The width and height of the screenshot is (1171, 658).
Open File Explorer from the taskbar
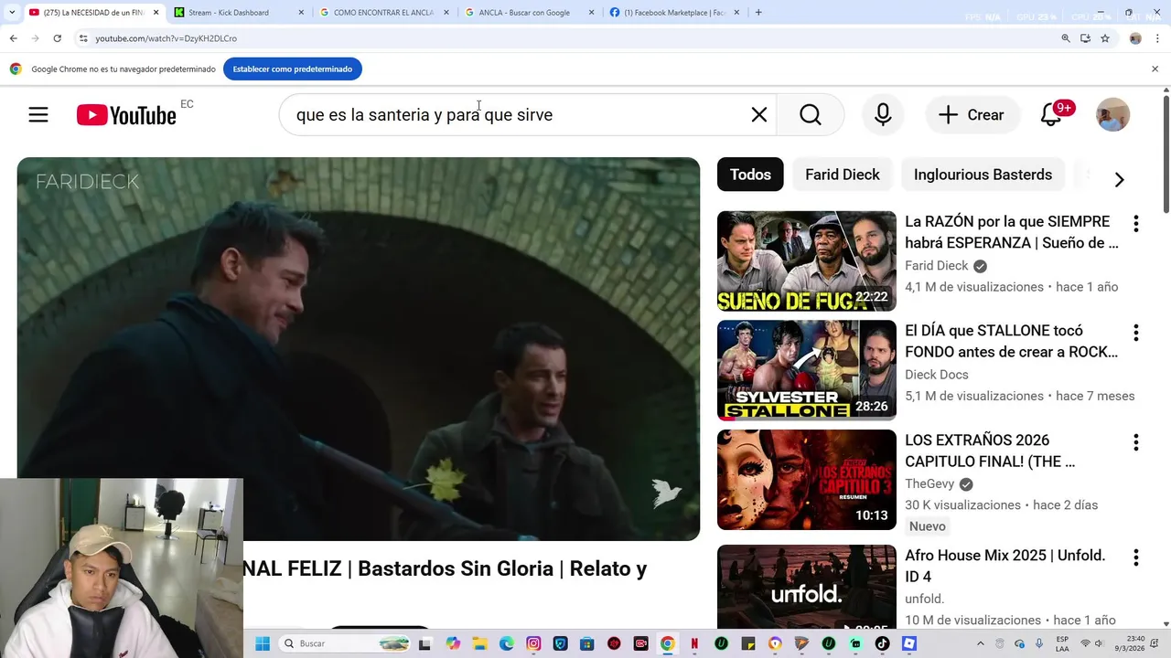479,643
